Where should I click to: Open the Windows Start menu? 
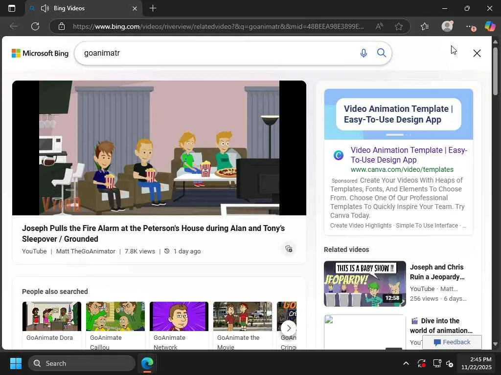point(16,363)
